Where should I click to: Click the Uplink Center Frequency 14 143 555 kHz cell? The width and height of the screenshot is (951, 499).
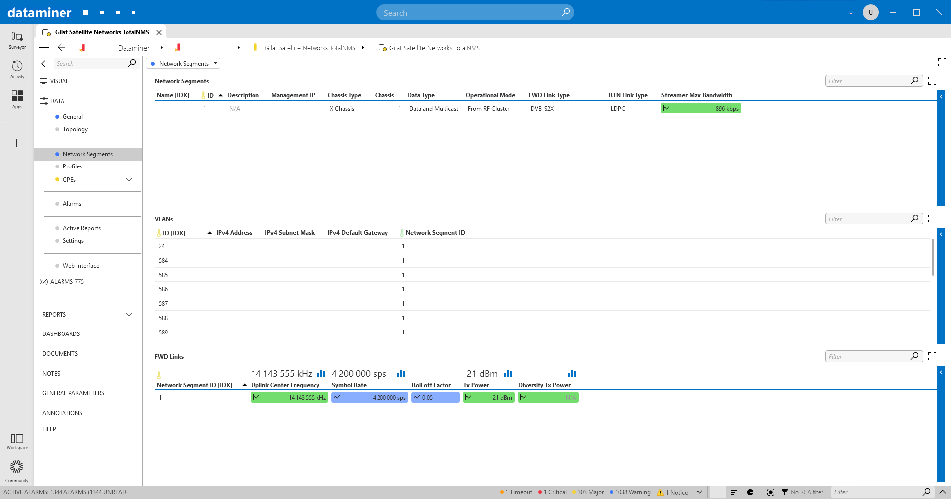[289, 397]
